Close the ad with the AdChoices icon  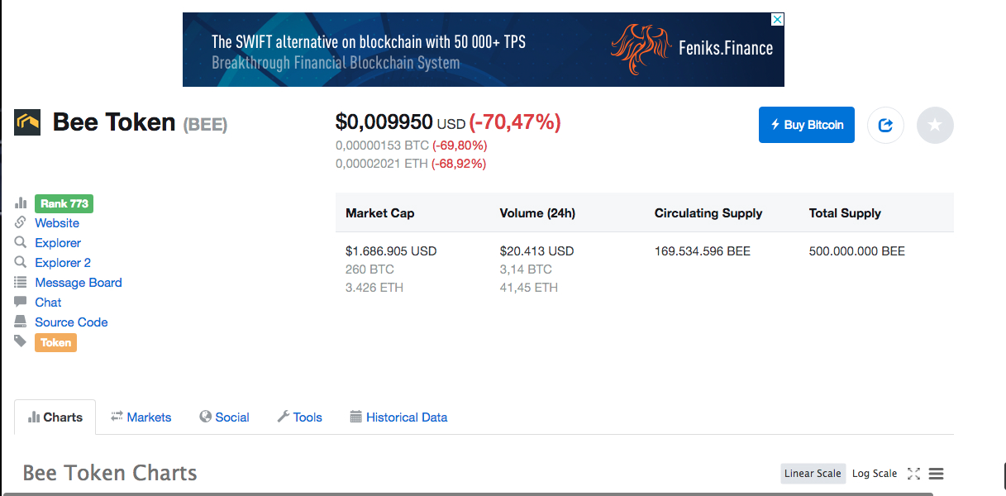coord(777,19)
